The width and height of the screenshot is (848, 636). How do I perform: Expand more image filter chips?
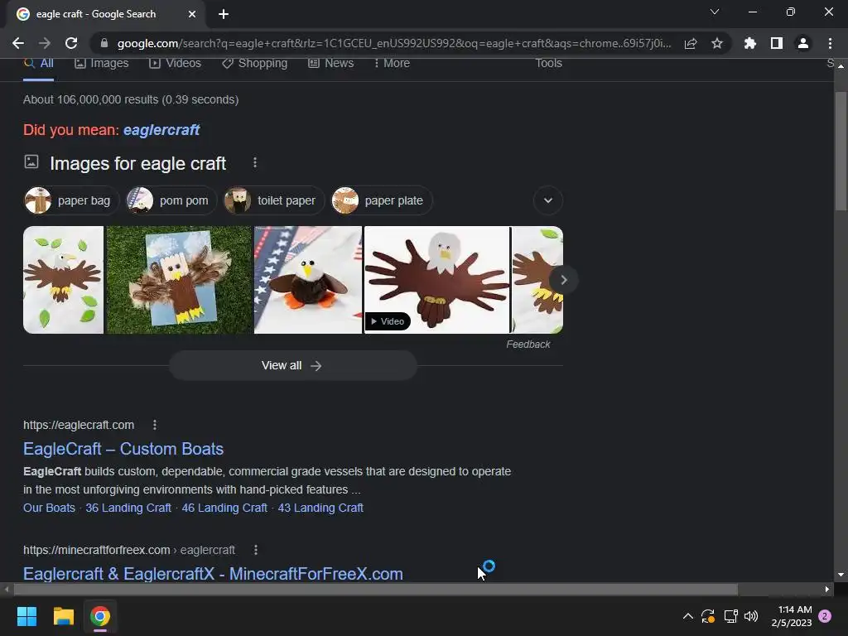pos(548,200)
